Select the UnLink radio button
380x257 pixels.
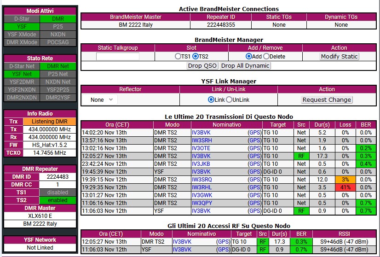[x=229, y=100]
